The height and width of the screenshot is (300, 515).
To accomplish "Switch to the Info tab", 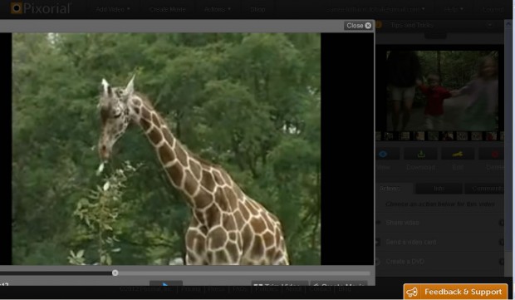I will pyautogui.click(x=439, y=189).
